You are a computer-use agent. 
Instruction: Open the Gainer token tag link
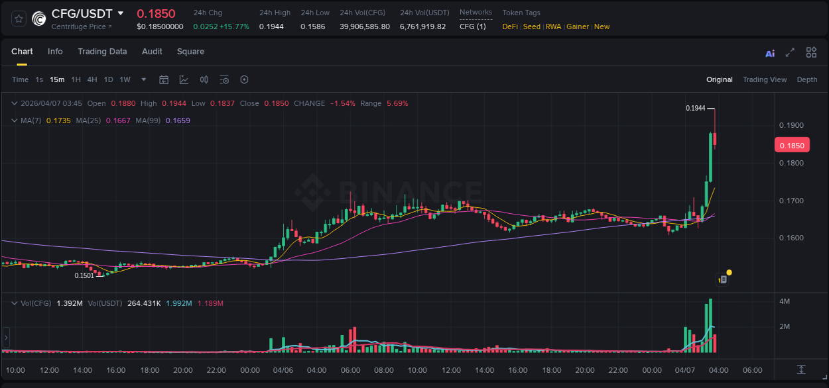pyautogui.click(x=577, y=26)
